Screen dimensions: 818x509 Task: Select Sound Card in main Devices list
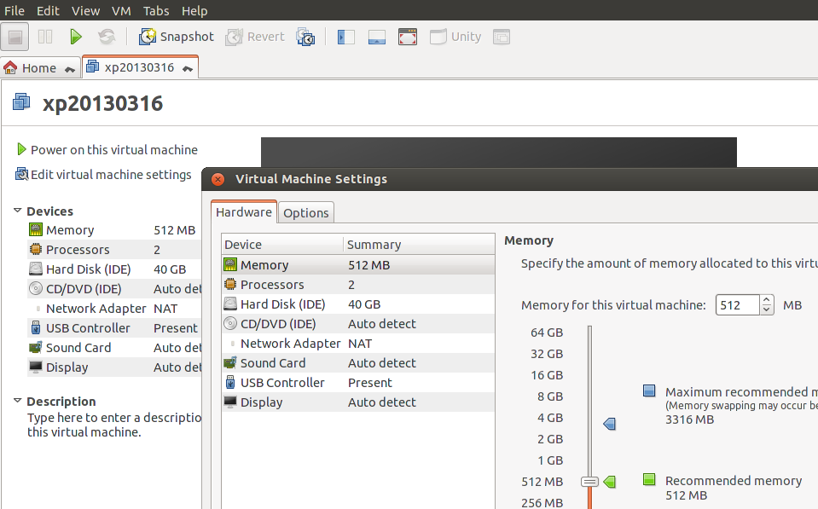[114, 348]
